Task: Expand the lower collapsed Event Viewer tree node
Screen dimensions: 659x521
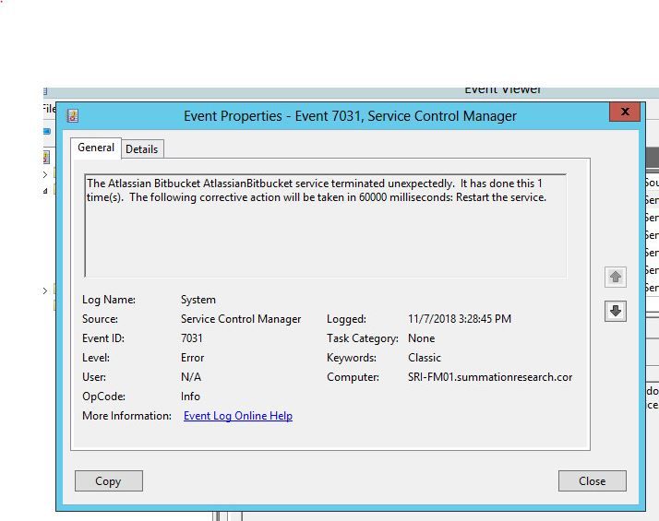Action: click(x=45, y=291)
